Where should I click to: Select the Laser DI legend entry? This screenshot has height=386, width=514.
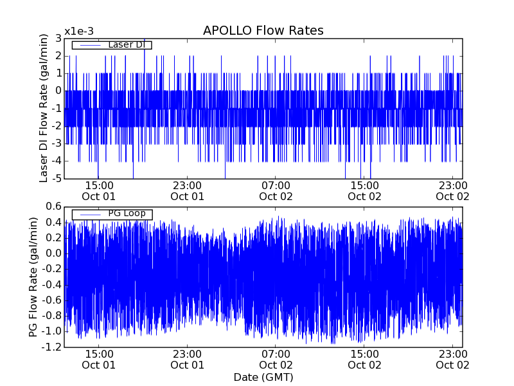[x=125, y=44]
